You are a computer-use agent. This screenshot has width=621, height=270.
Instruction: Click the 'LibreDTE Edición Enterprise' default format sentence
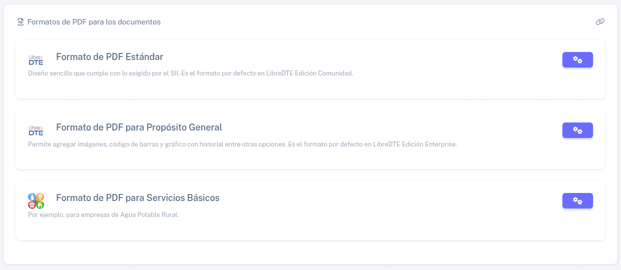(x=373, y=144)
